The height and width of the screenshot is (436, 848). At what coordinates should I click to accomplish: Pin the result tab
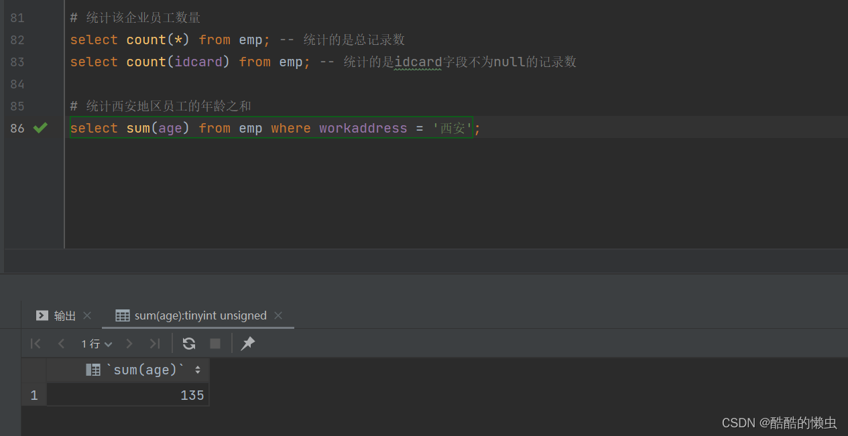[x=248, y=344]
